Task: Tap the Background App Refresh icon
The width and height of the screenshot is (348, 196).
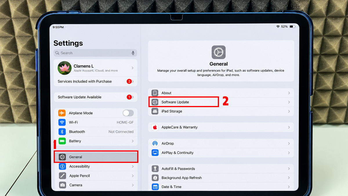Action: click(155, 178)
